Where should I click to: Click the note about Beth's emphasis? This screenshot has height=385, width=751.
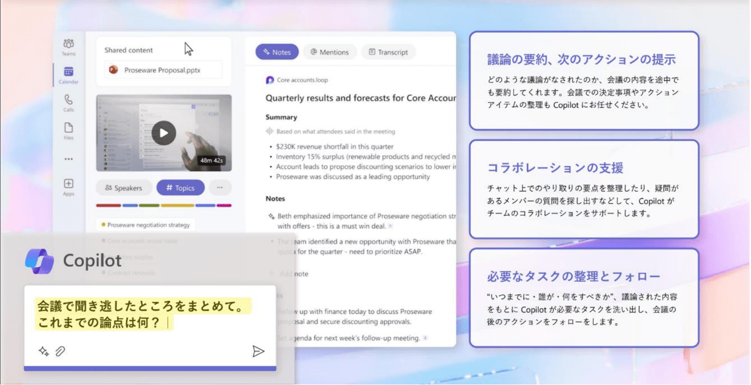[x=366, y=221]
